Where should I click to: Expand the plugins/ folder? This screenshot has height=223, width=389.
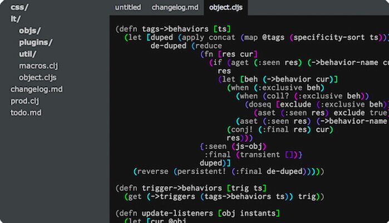(x=36, y=42)
